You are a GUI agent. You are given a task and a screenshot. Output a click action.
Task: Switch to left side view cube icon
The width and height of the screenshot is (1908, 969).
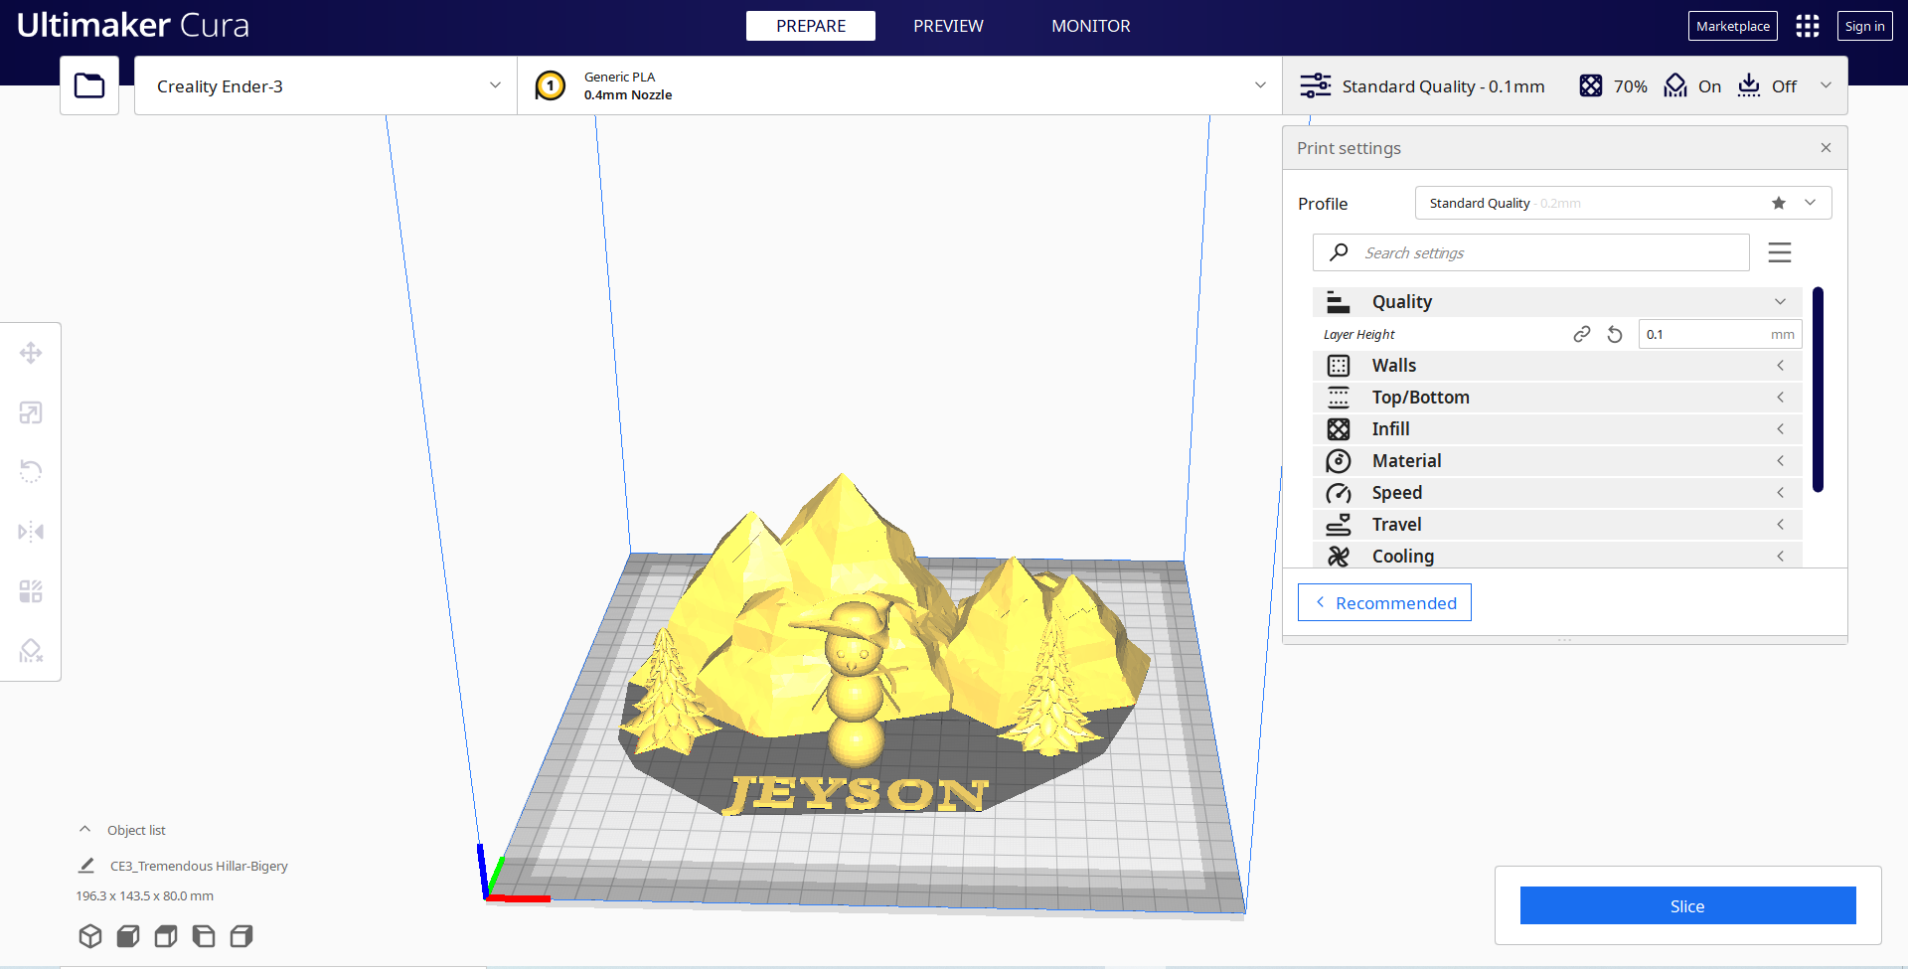click(204, 936)
